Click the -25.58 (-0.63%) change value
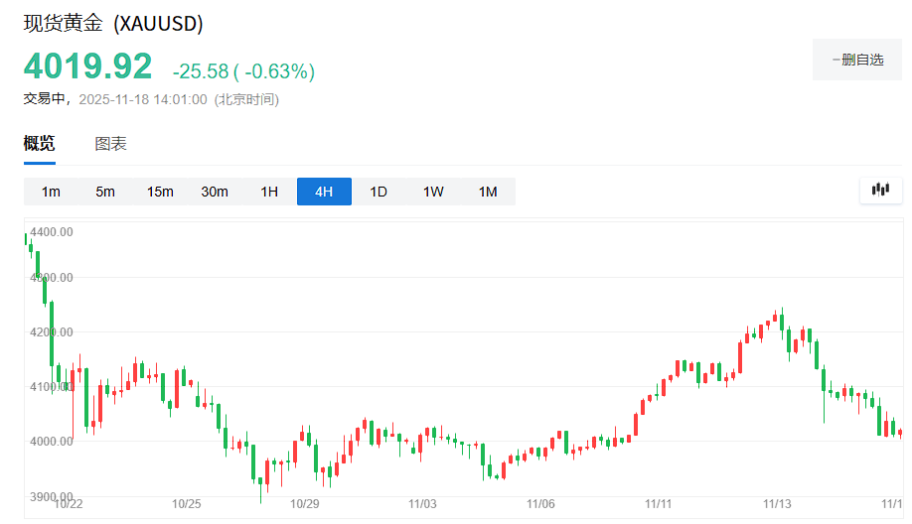The height and width of the screenshot is (524, 912). (243, 71)
